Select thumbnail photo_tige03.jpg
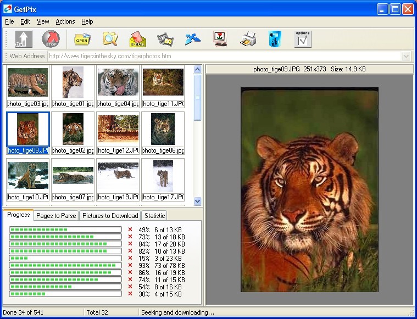417x319 pixels. pos(27,87)
